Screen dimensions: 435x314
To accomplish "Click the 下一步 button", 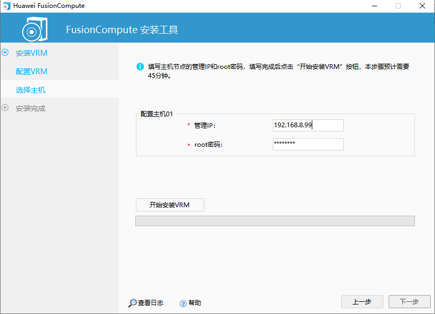I will tap(410, 301).
